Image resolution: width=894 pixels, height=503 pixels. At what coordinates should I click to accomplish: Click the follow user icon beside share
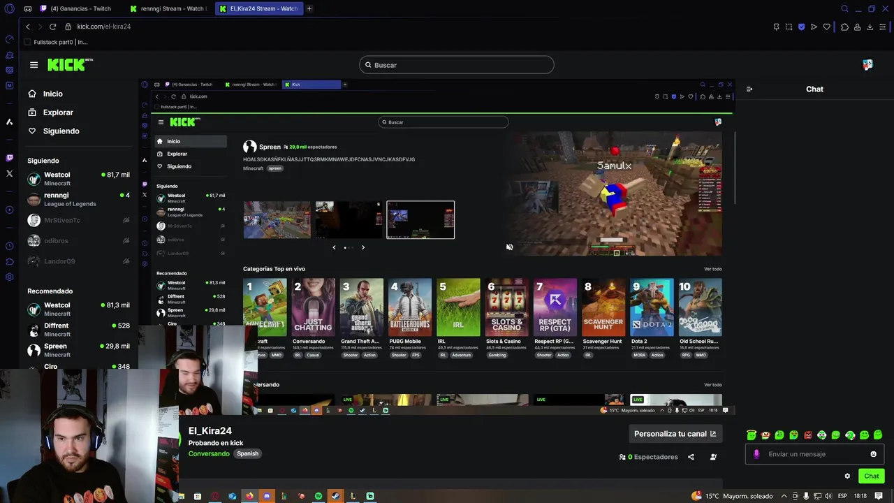(713, 457)
